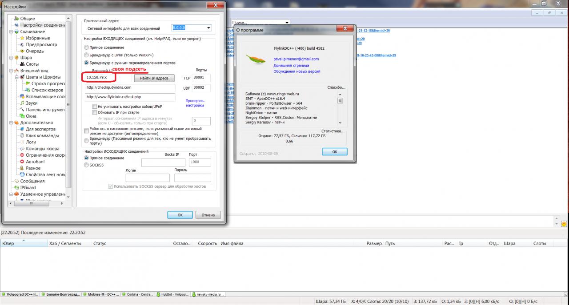
Task: Collapse the Внешний вид tree node
Action: [11, 71]
